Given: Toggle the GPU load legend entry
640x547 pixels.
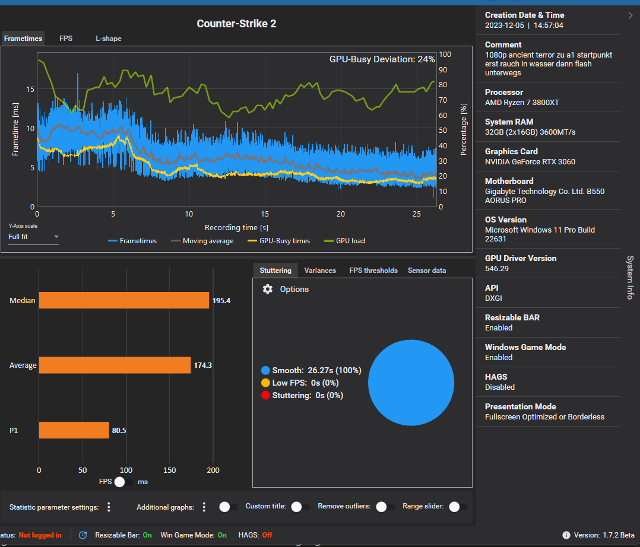Looking at the screenshot, I should pyautogui.click(x=344, y=241).
